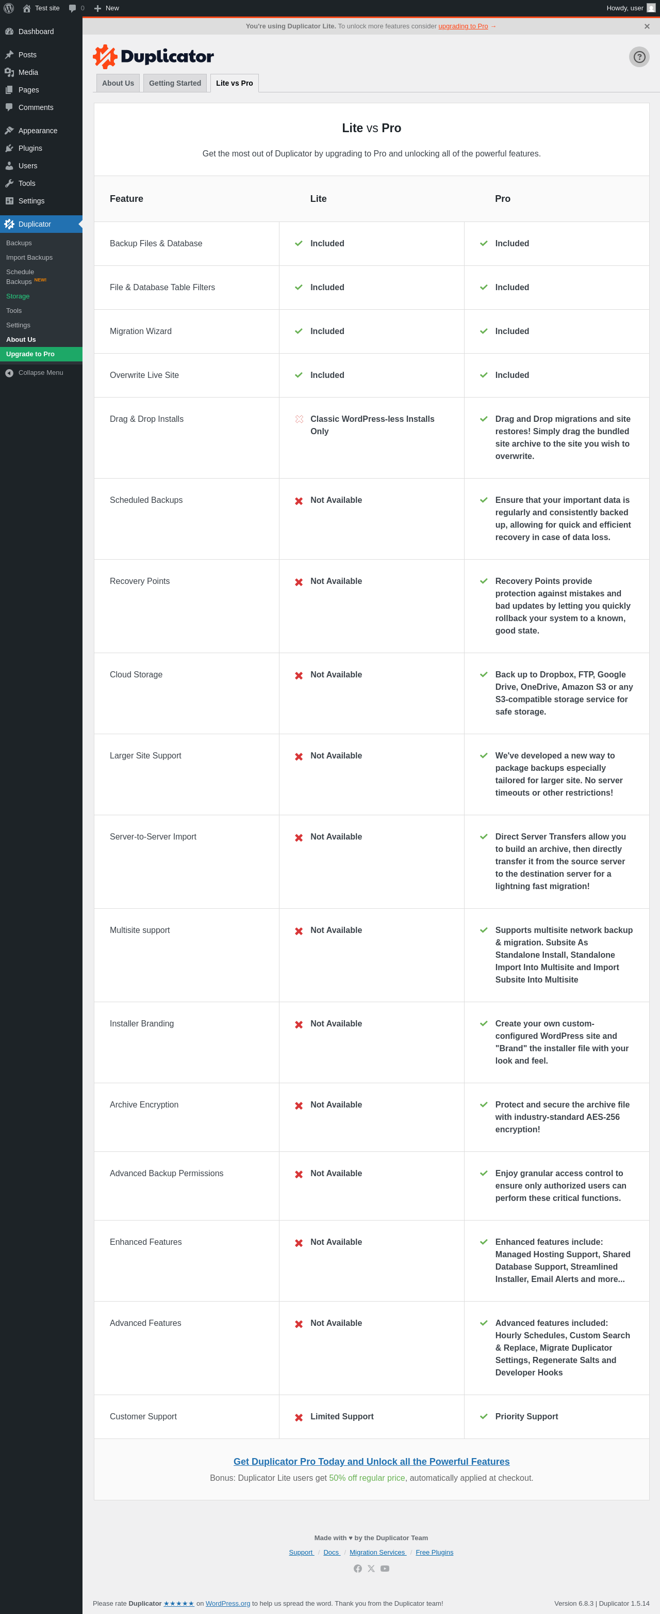
Task: Dismiss the Duplicator Lite upgrade notice
Action: click(x=646, y=26)
